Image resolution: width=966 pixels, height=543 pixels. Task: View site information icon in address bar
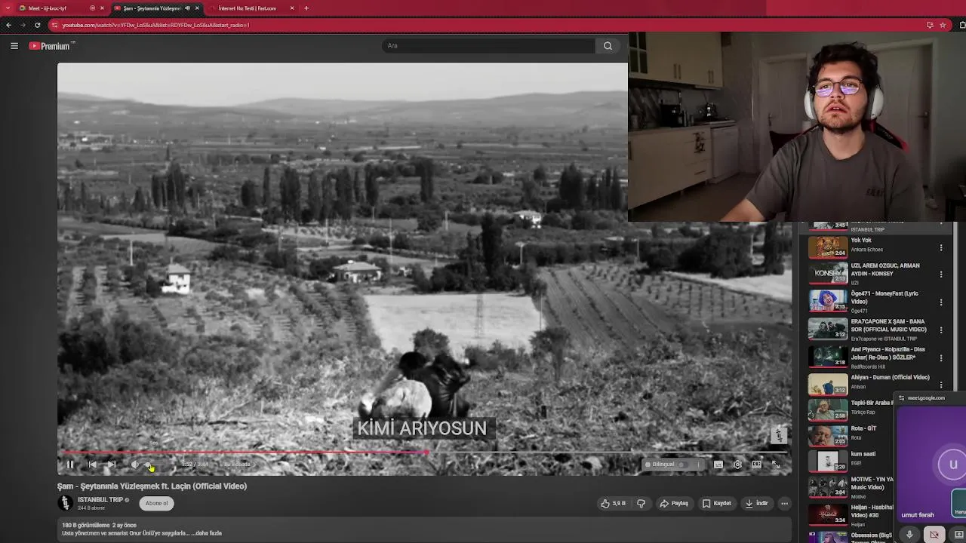click(x=54, y=25)
